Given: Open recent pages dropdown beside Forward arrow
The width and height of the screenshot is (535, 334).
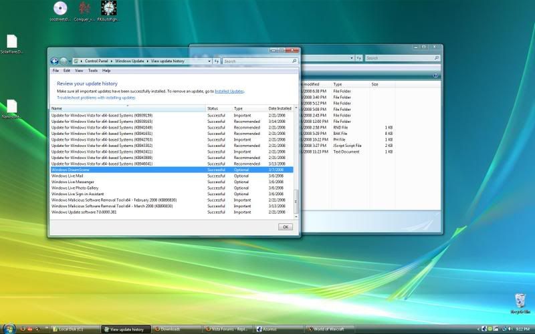Looking at the screenshot, I should pyautogui.click(x=70, y=61).
